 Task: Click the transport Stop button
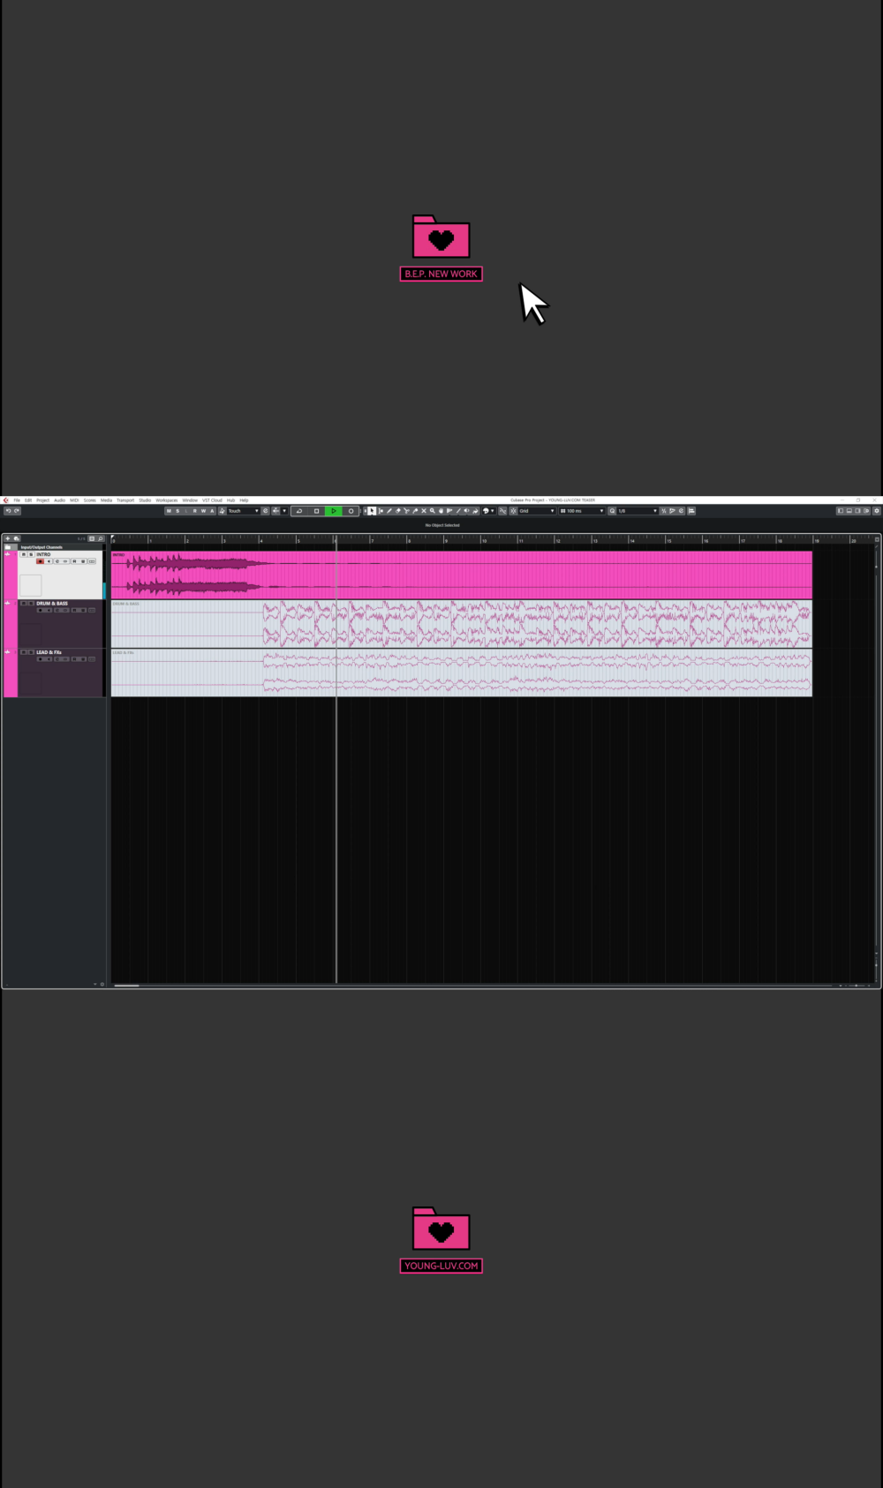(316, 511)
